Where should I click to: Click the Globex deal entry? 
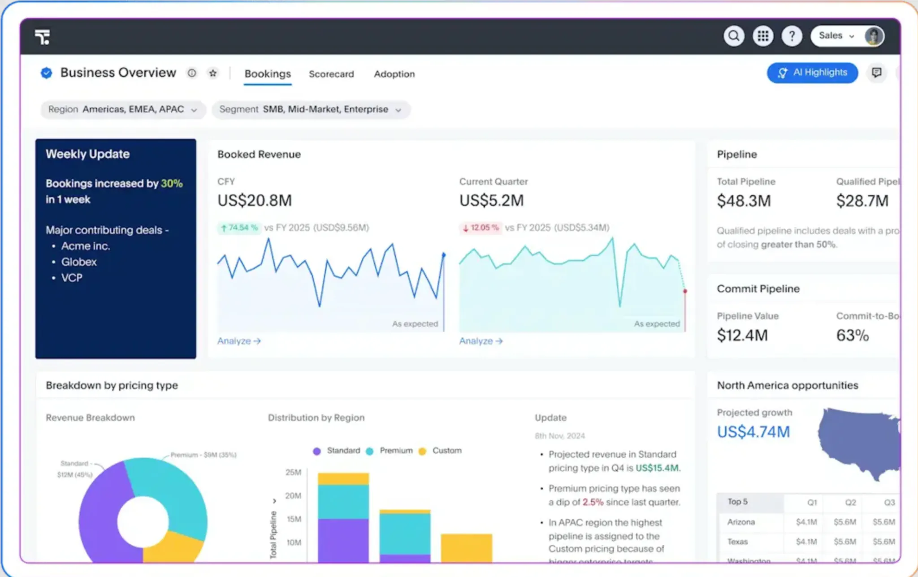coord(79,262)
